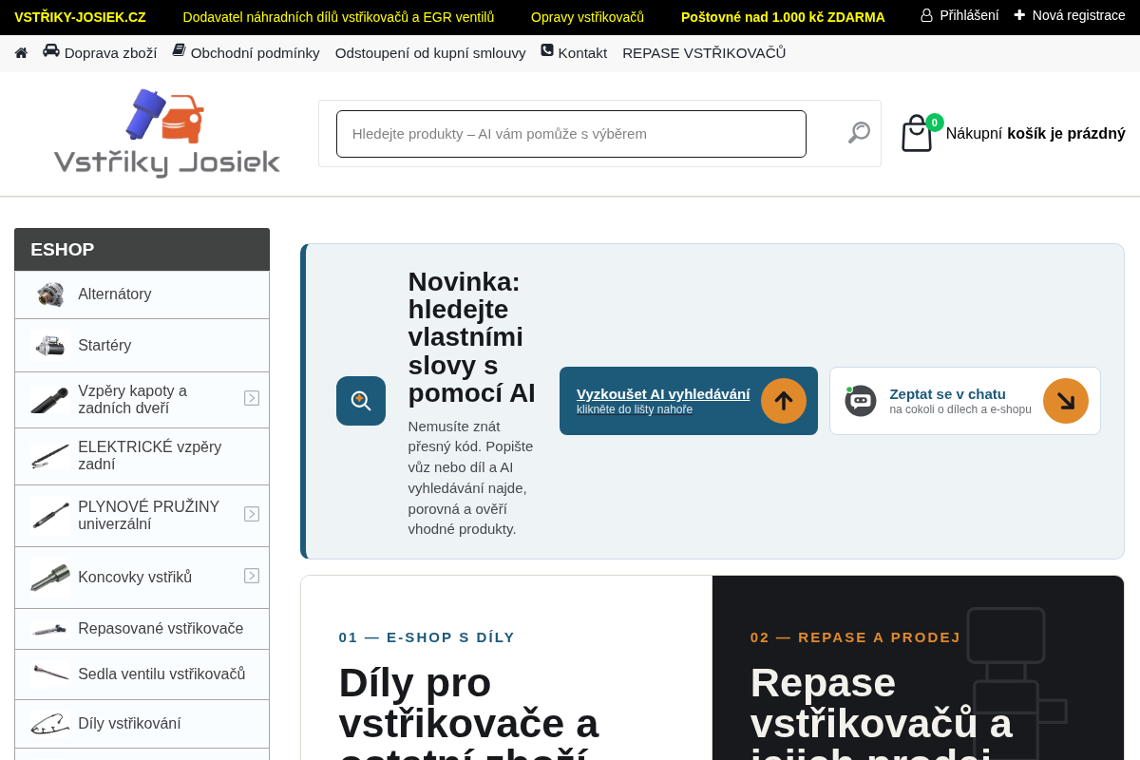Click the Startéry category image
This screenshot has height=760, width=1140.
[49, 346]
